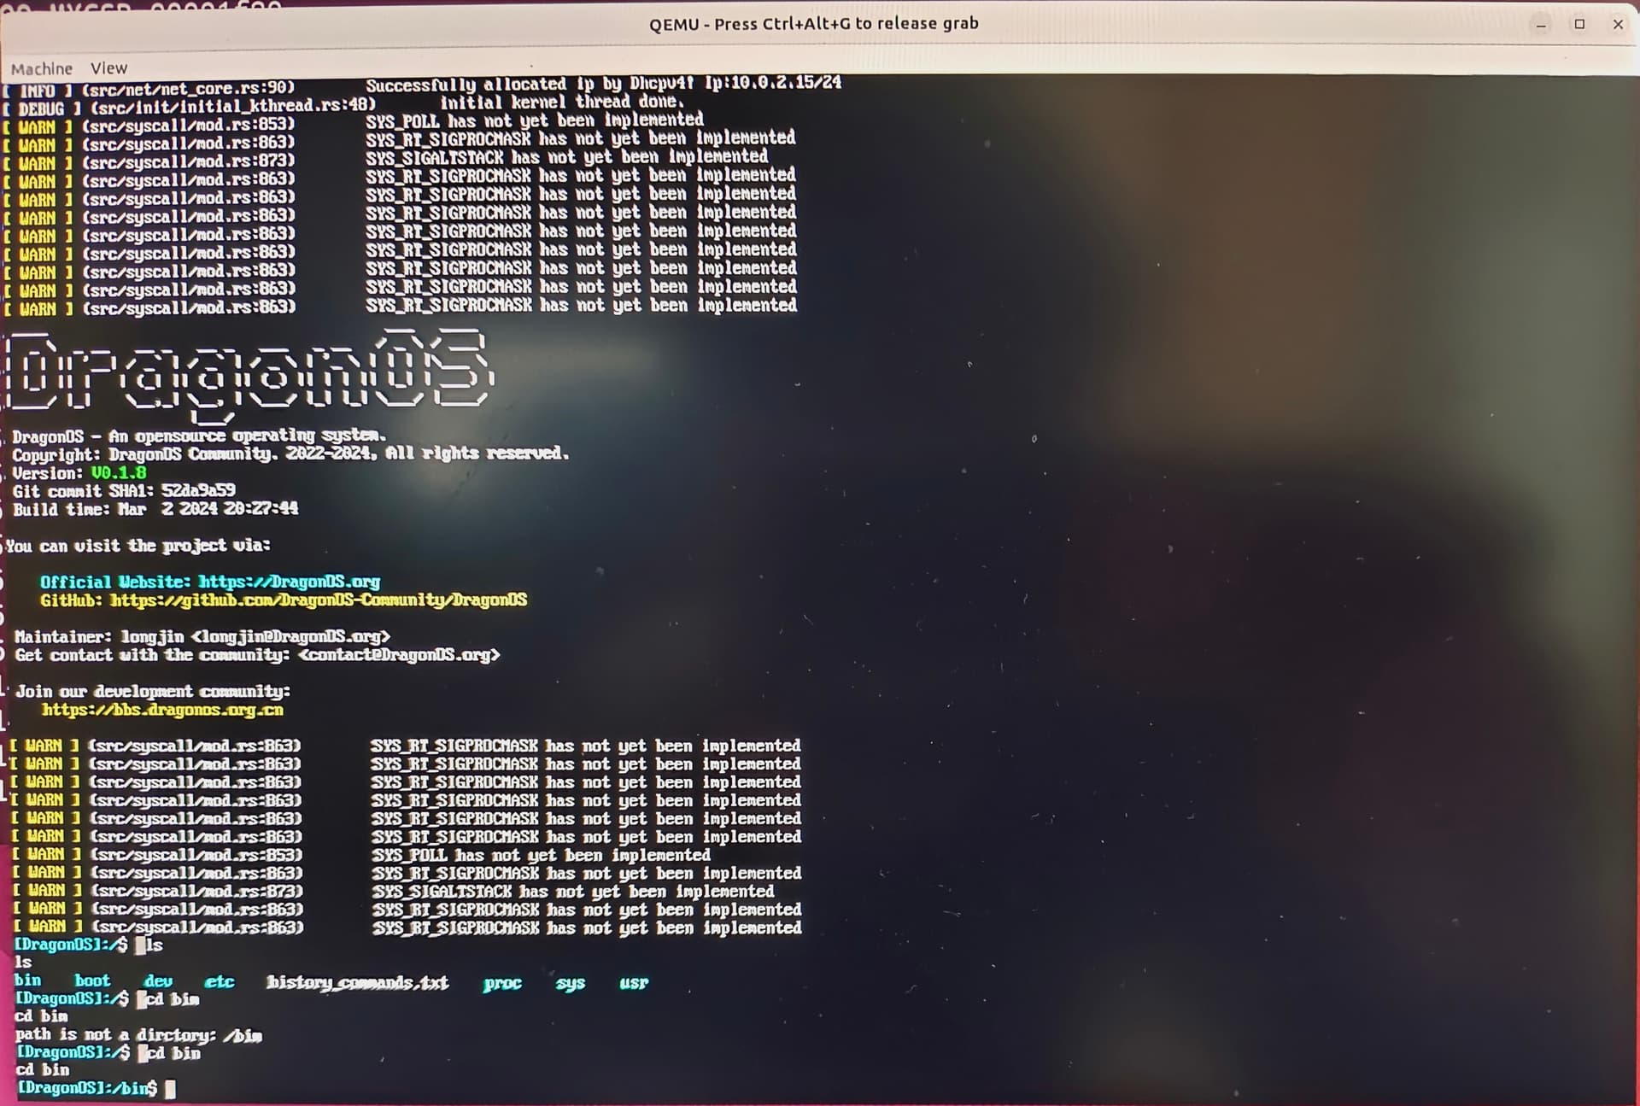Click the 'usr' directory in ls output

pos(634,983)
